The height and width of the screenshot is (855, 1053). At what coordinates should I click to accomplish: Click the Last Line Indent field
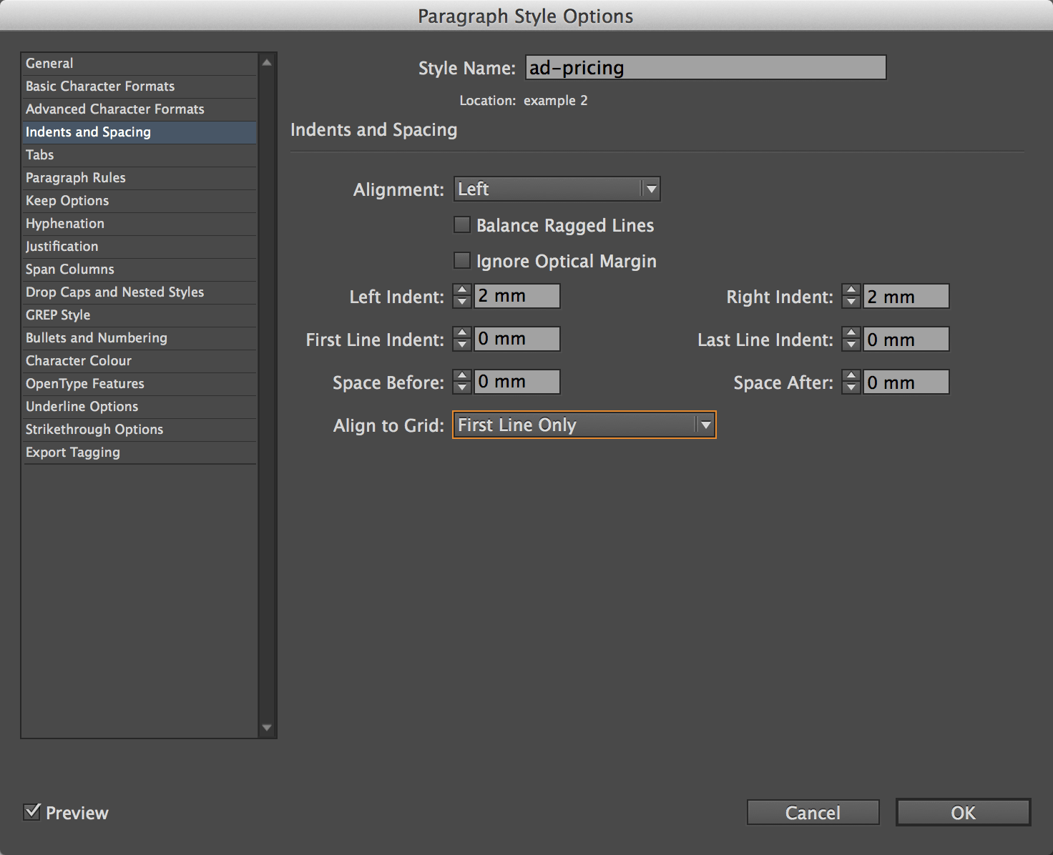click(x=906, y=339)
